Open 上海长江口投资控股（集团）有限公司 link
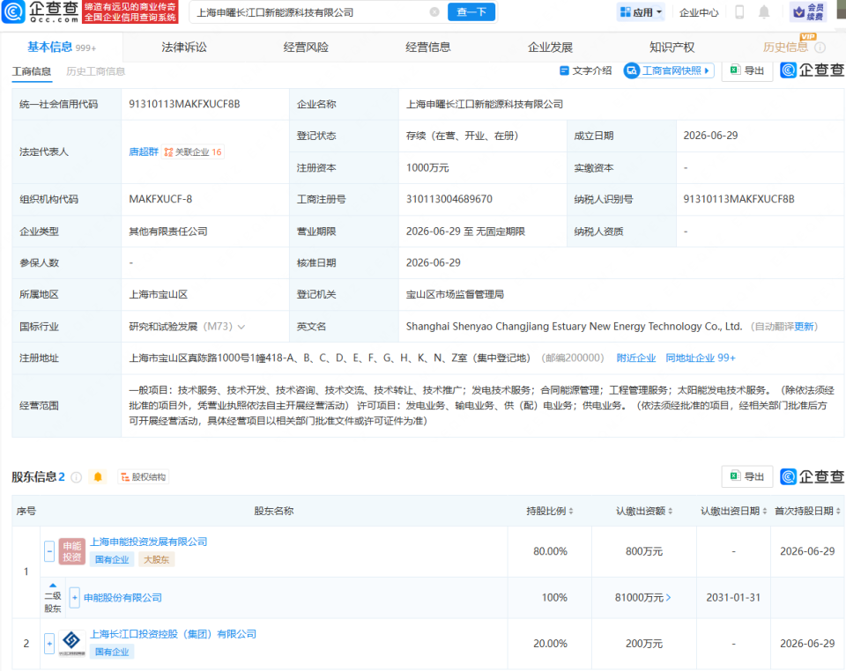The width and height of the screenshot is (846, 671). (173, 634)
